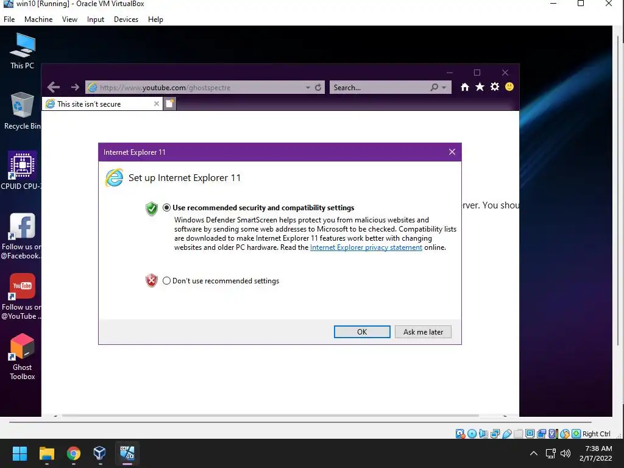Go to the IE home page icon
This screenshot has width=624, height=468.
465,87
